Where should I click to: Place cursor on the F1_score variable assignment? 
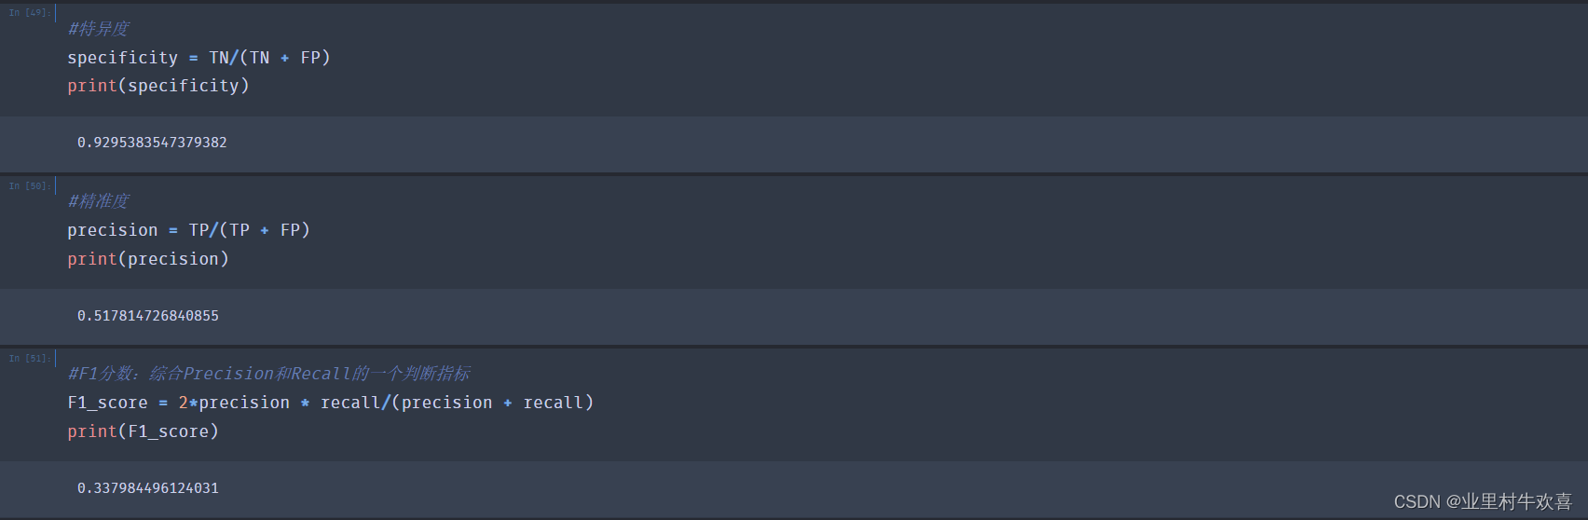[x=107, y=403]
